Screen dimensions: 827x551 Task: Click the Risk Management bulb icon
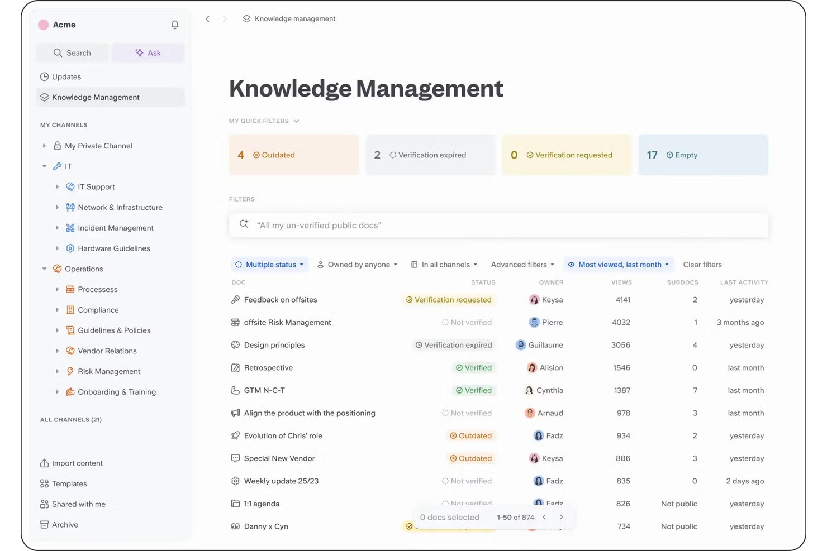coord(70,371)
